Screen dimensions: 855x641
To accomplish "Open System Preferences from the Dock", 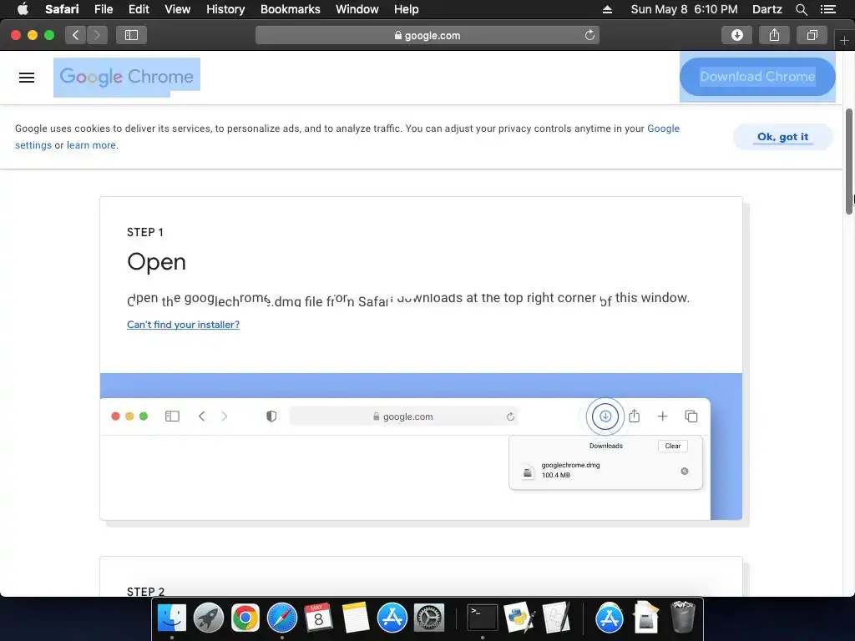I will [429, 618].
